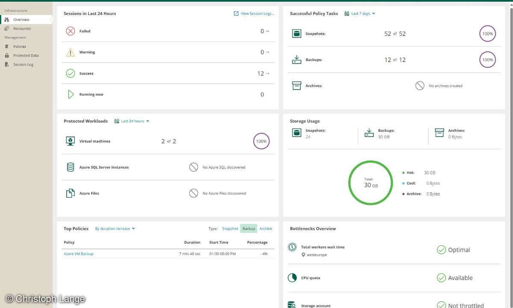Image resolution: width=513 pixels, height=308 pixels.
Task: Click the Overview binoculars icon in sidebar
Action: 7,20
